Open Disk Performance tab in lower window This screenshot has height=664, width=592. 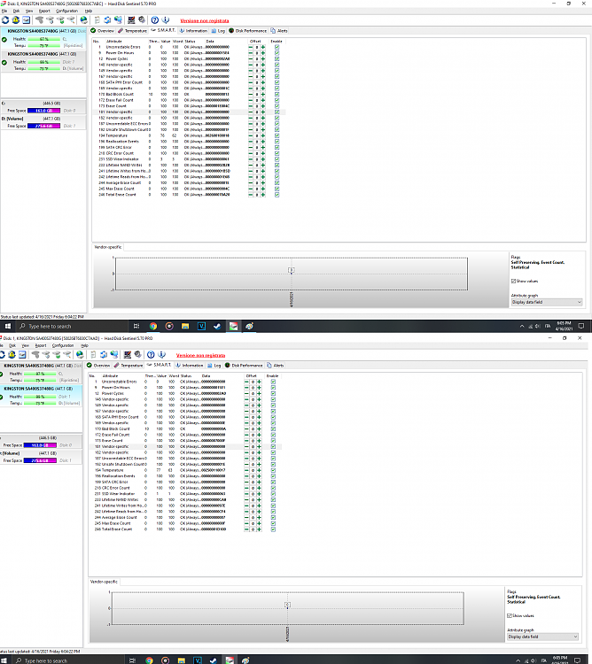[244, 366]
